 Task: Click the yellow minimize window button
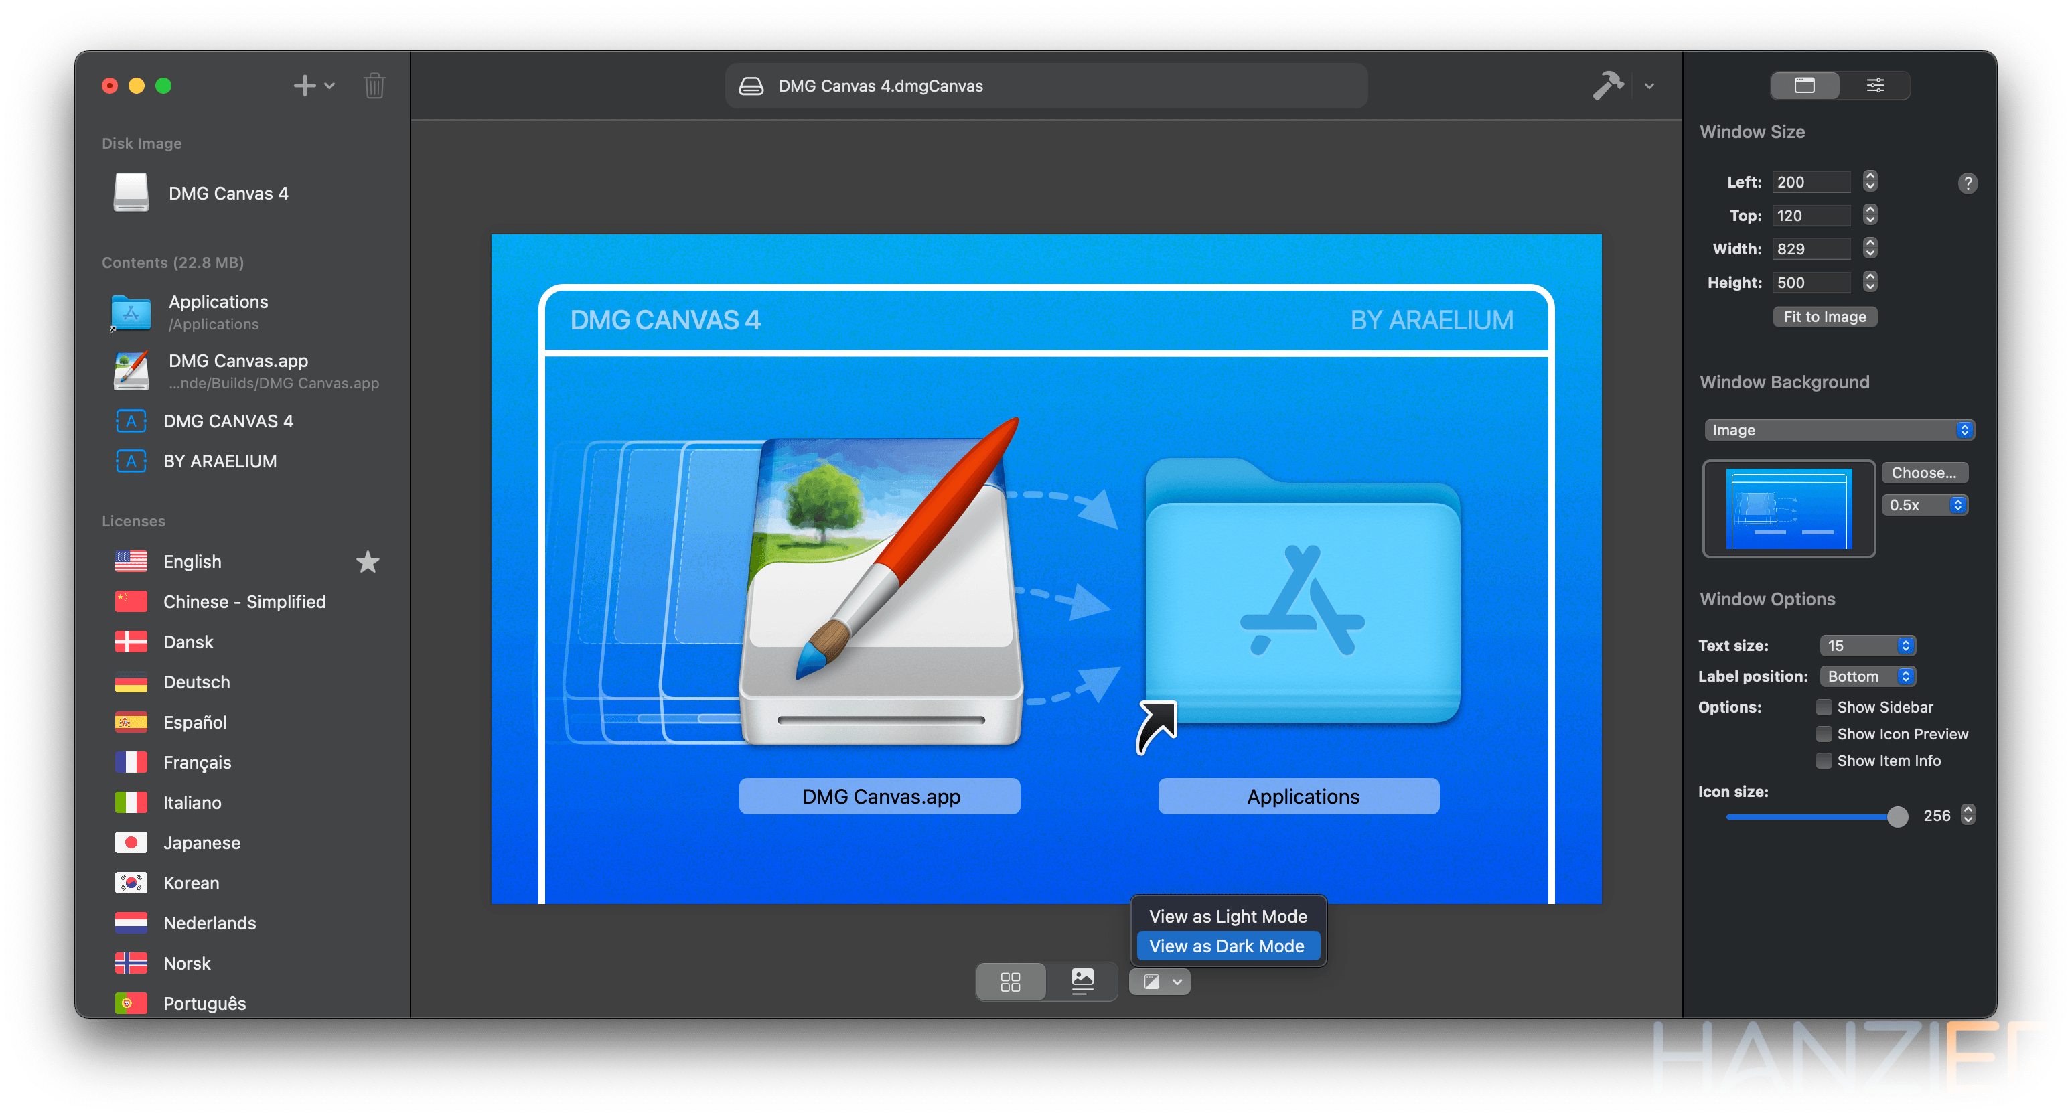(136, 85)
